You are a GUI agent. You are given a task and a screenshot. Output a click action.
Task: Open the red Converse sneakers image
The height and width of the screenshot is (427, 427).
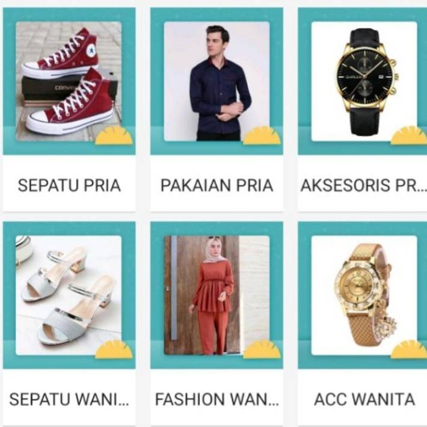tap(69, 81)
